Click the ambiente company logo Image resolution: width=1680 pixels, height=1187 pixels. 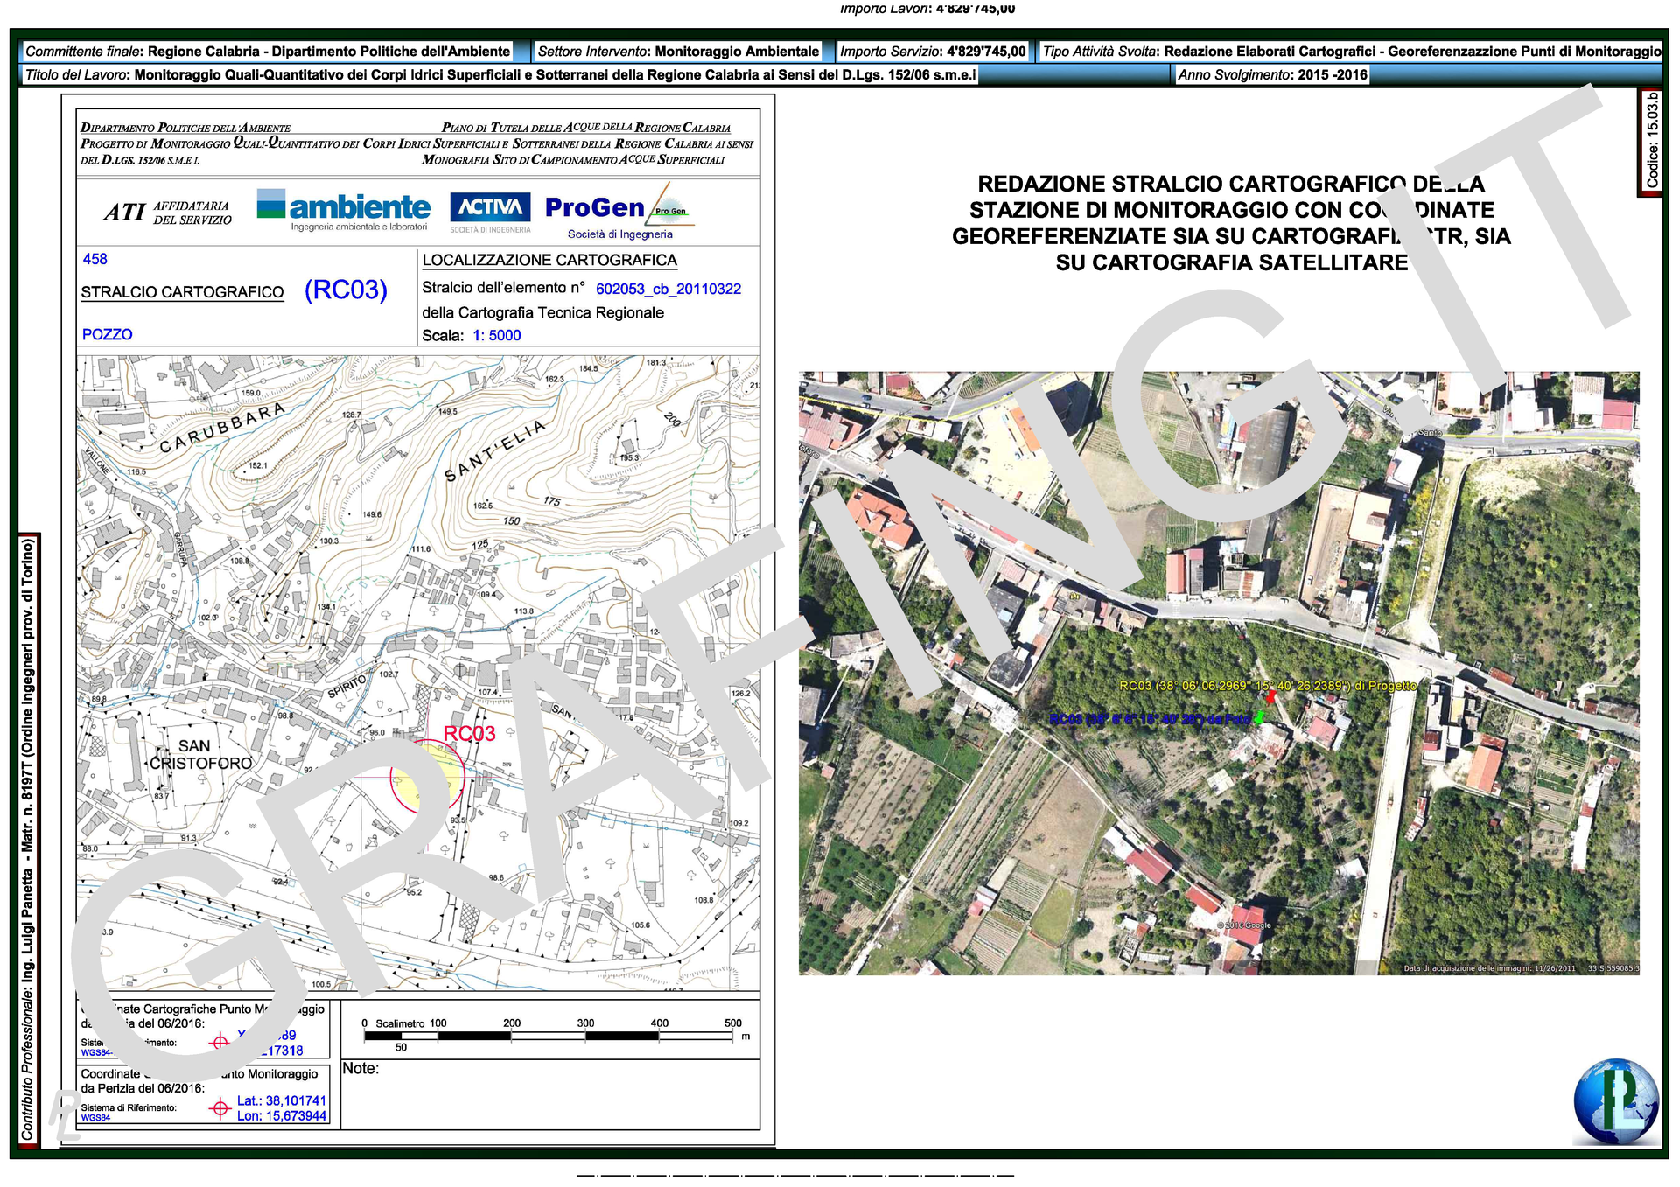[x=343, y=210]
